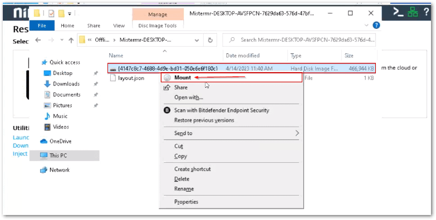Open Quick access in navigation pane

point(65,62)
